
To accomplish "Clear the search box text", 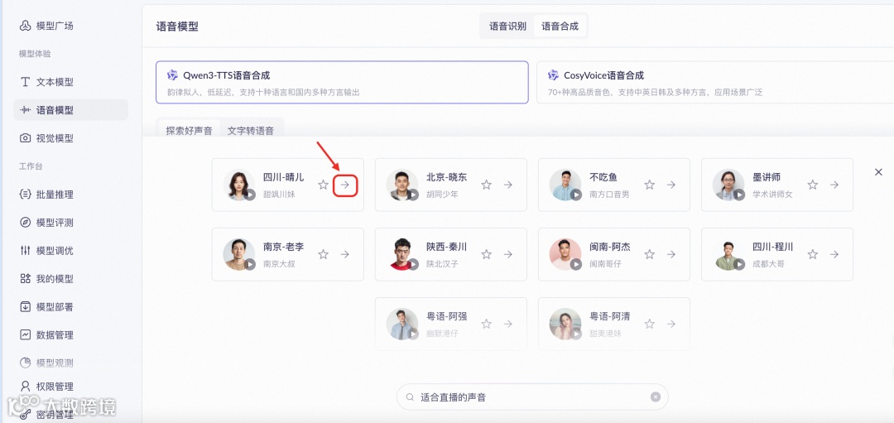I will [656, 397].
